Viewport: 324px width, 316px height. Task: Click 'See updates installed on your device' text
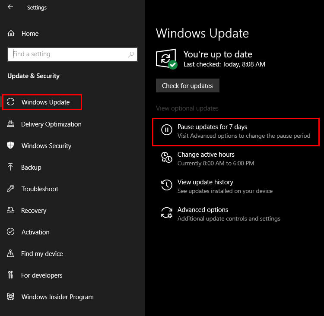(225, 191)
